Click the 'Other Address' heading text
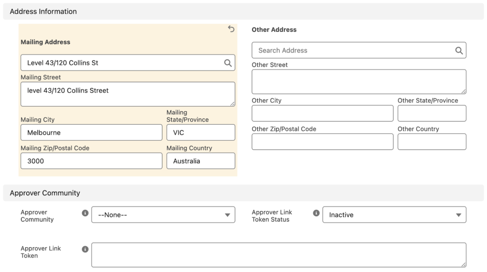 [x=274, y=30]
